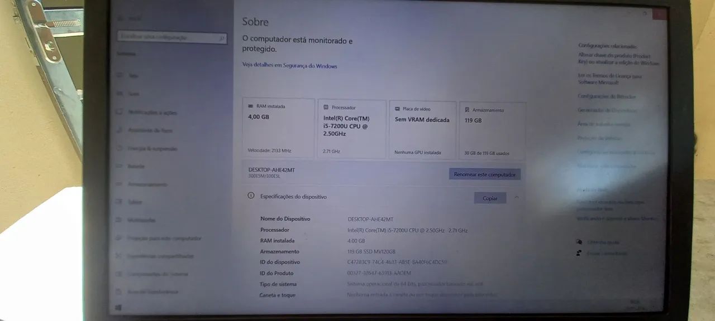Image resolution: width=715 pixels, height=321 pixels.
Task: Click the Processador card icon
Action: 326,108
